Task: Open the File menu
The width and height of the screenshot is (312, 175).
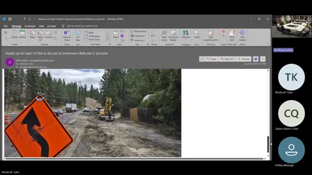Action: 5,26
